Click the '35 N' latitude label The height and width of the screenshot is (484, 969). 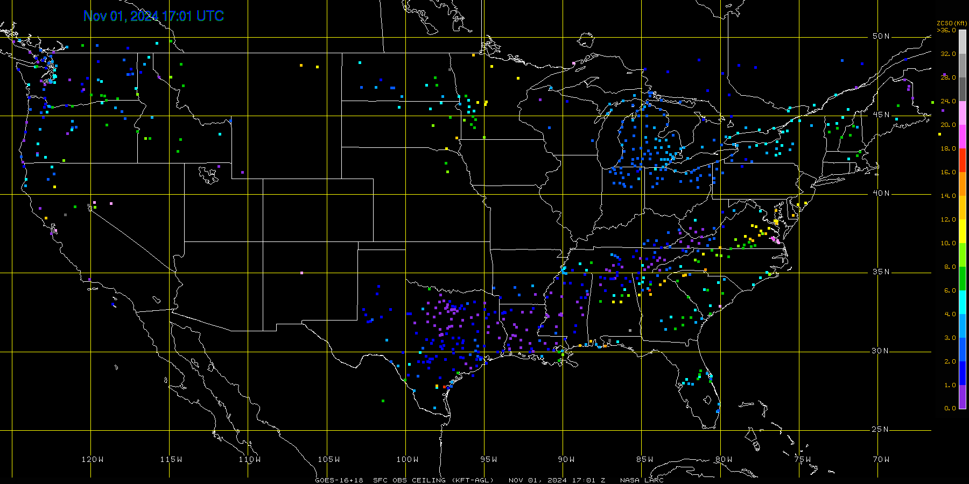881,272
